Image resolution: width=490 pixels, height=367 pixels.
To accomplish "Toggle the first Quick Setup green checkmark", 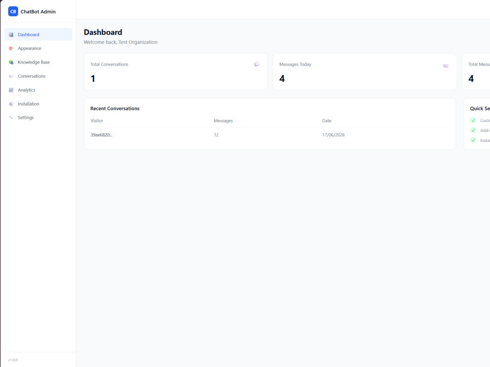I will (473, 120).
